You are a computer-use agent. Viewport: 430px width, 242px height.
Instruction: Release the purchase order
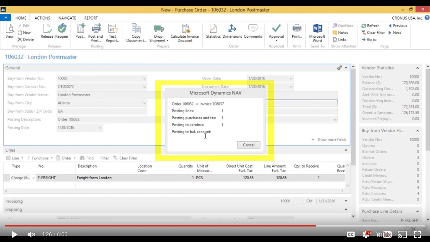click(x=47, y=31)
